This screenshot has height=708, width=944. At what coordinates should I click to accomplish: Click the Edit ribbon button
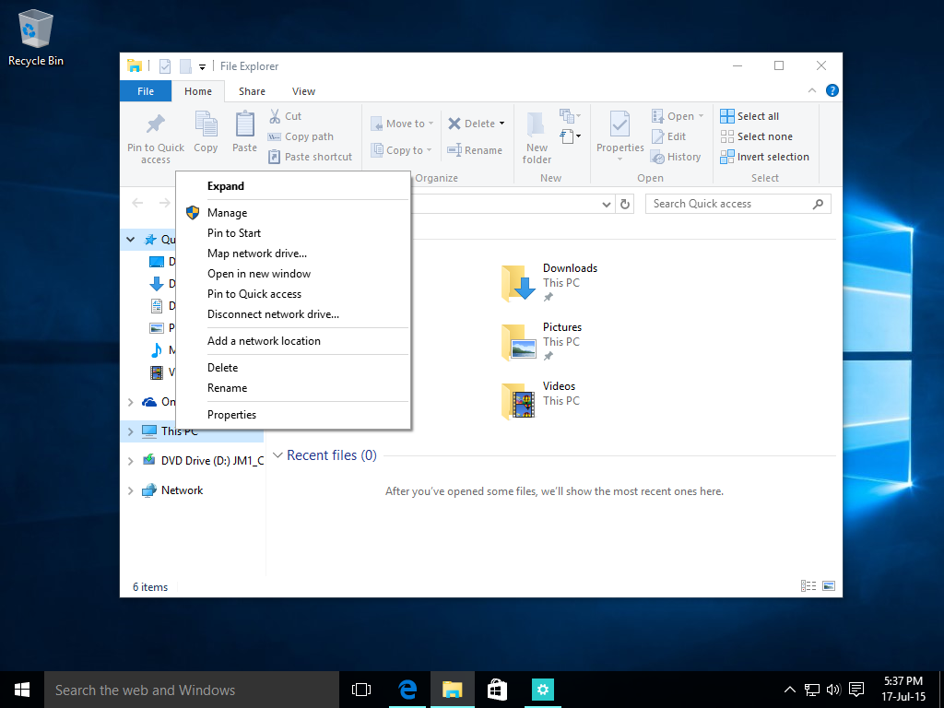point(669,136)
